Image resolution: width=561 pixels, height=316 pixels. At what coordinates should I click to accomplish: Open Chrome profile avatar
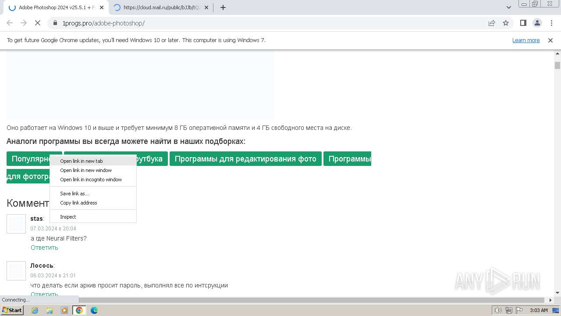537,23
